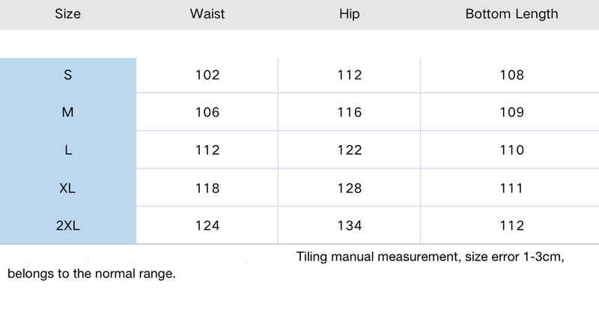Click hip value 116 for size M
Image resolution: width=599 pixels, height=312 pixels.
pyautogui.click(x=350, y=112)
